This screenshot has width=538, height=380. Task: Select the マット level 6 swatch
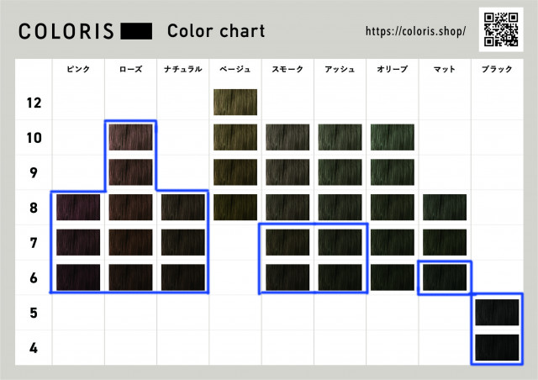445,277
